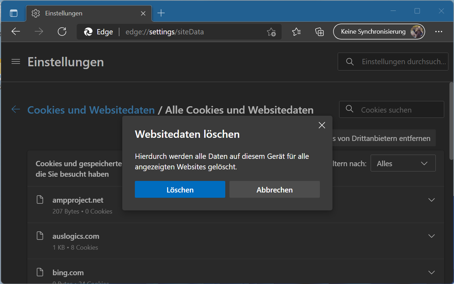Expand the ampproject.net entry

[432, 200]
